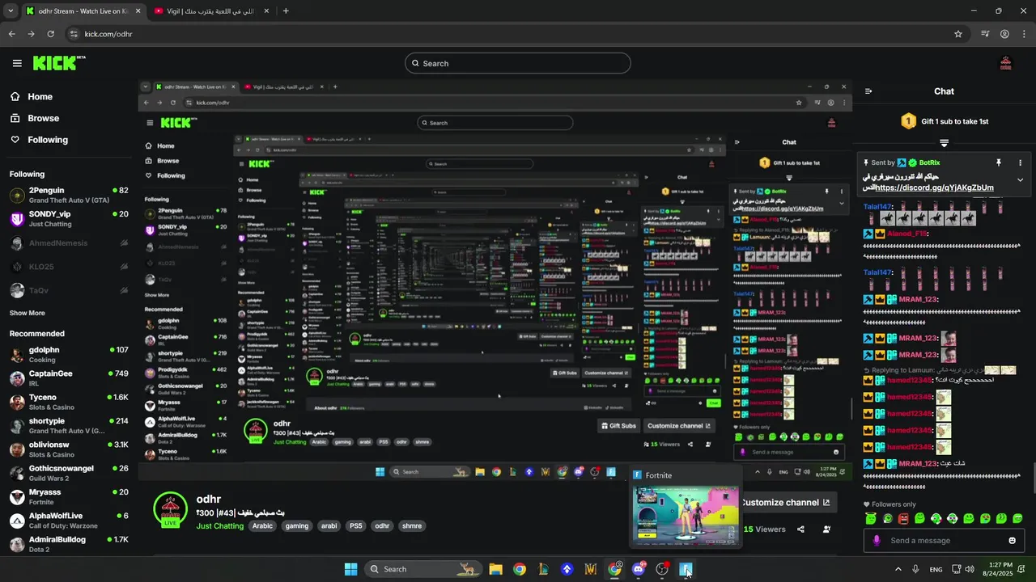Open the hamburger sidebar menu
1036x582 pixels.
click(17, 63)
